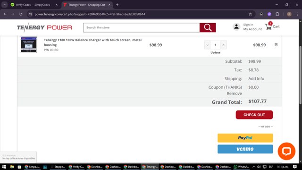
Task: Open WhatsApp from the taskbar
Action: [x=242, y=167]
